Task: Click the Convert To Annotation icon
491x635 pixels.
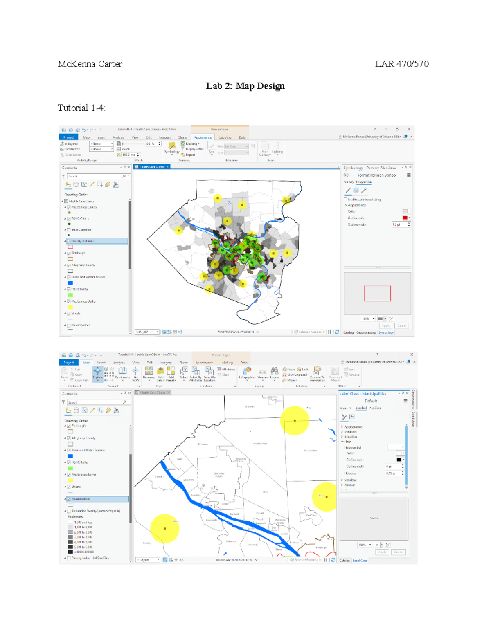Action: tap(316, 371)
